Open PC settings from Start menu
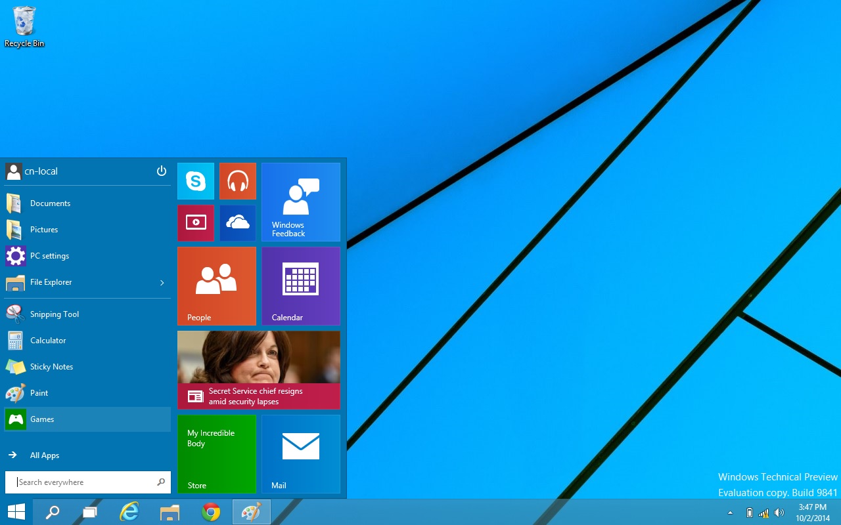Screen dimensions: 841x525 point(49,256)
